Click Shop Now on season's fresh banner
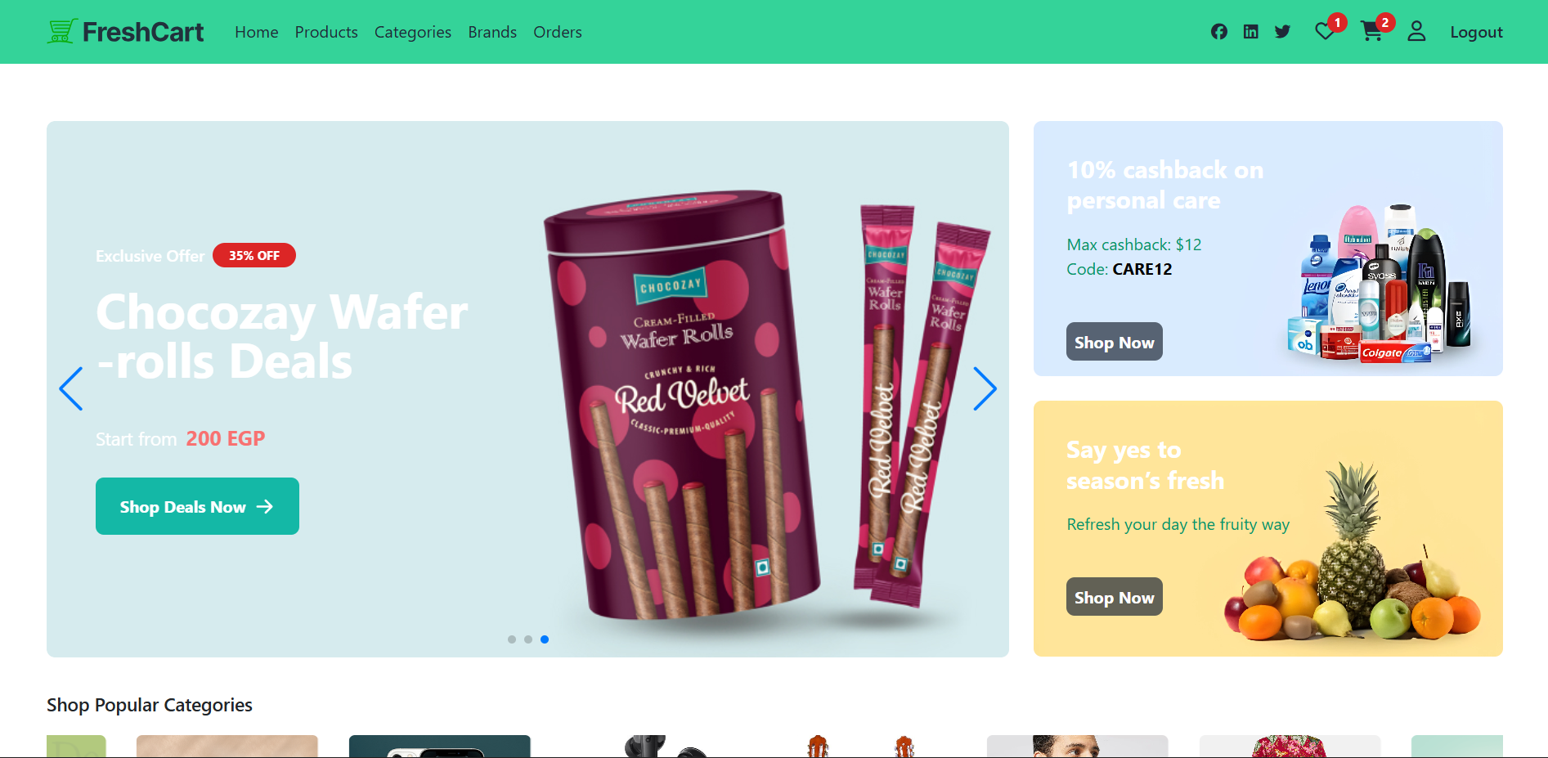 click(x=1114, y=597)
